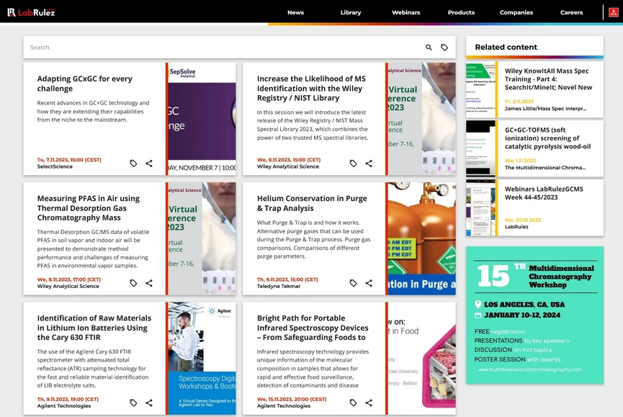The width and height of the screenshot is (623, 417).
Task: Open the user account icon
Action: point(614,12)
